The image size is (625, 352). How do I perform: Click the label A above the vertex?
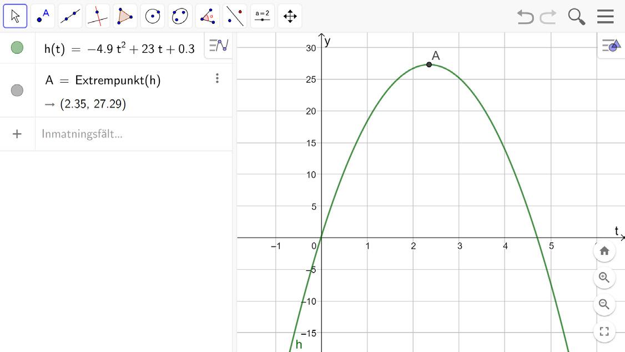436,56
